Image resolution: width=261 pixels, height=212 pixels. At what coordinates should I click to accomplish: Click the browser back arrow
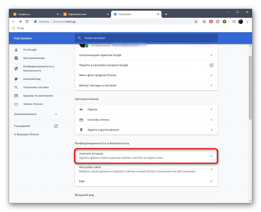pyautogui.click(x=14, y=21)
